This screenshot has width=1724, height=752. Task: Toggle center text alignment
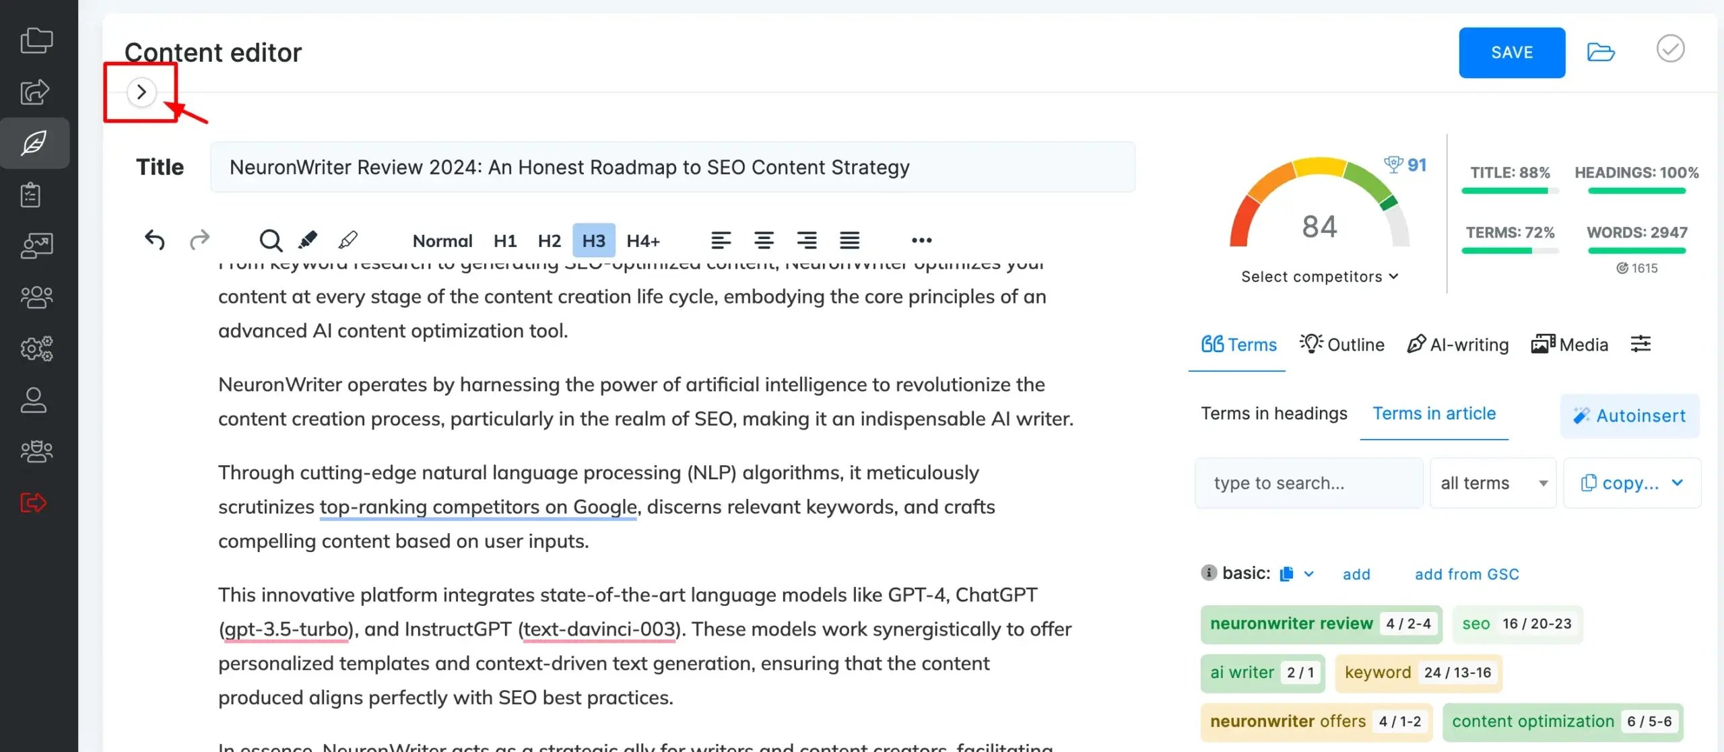click(764, 240)
